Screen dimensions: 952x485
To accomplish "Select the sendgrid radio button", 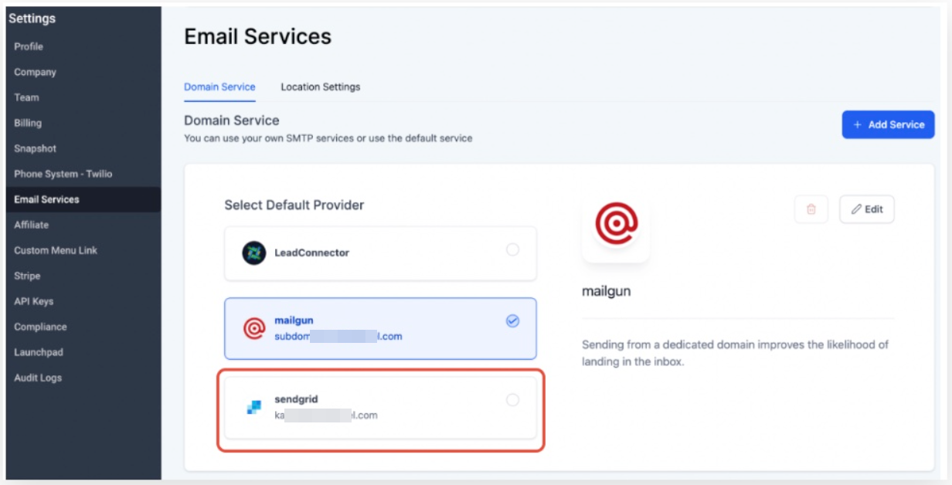I will (x=512, y=400).
